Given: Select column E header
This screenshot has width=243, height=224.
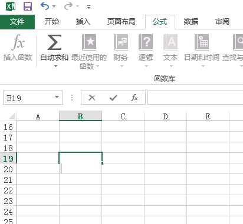Looking at the screenshot, I should click(208, 116).
